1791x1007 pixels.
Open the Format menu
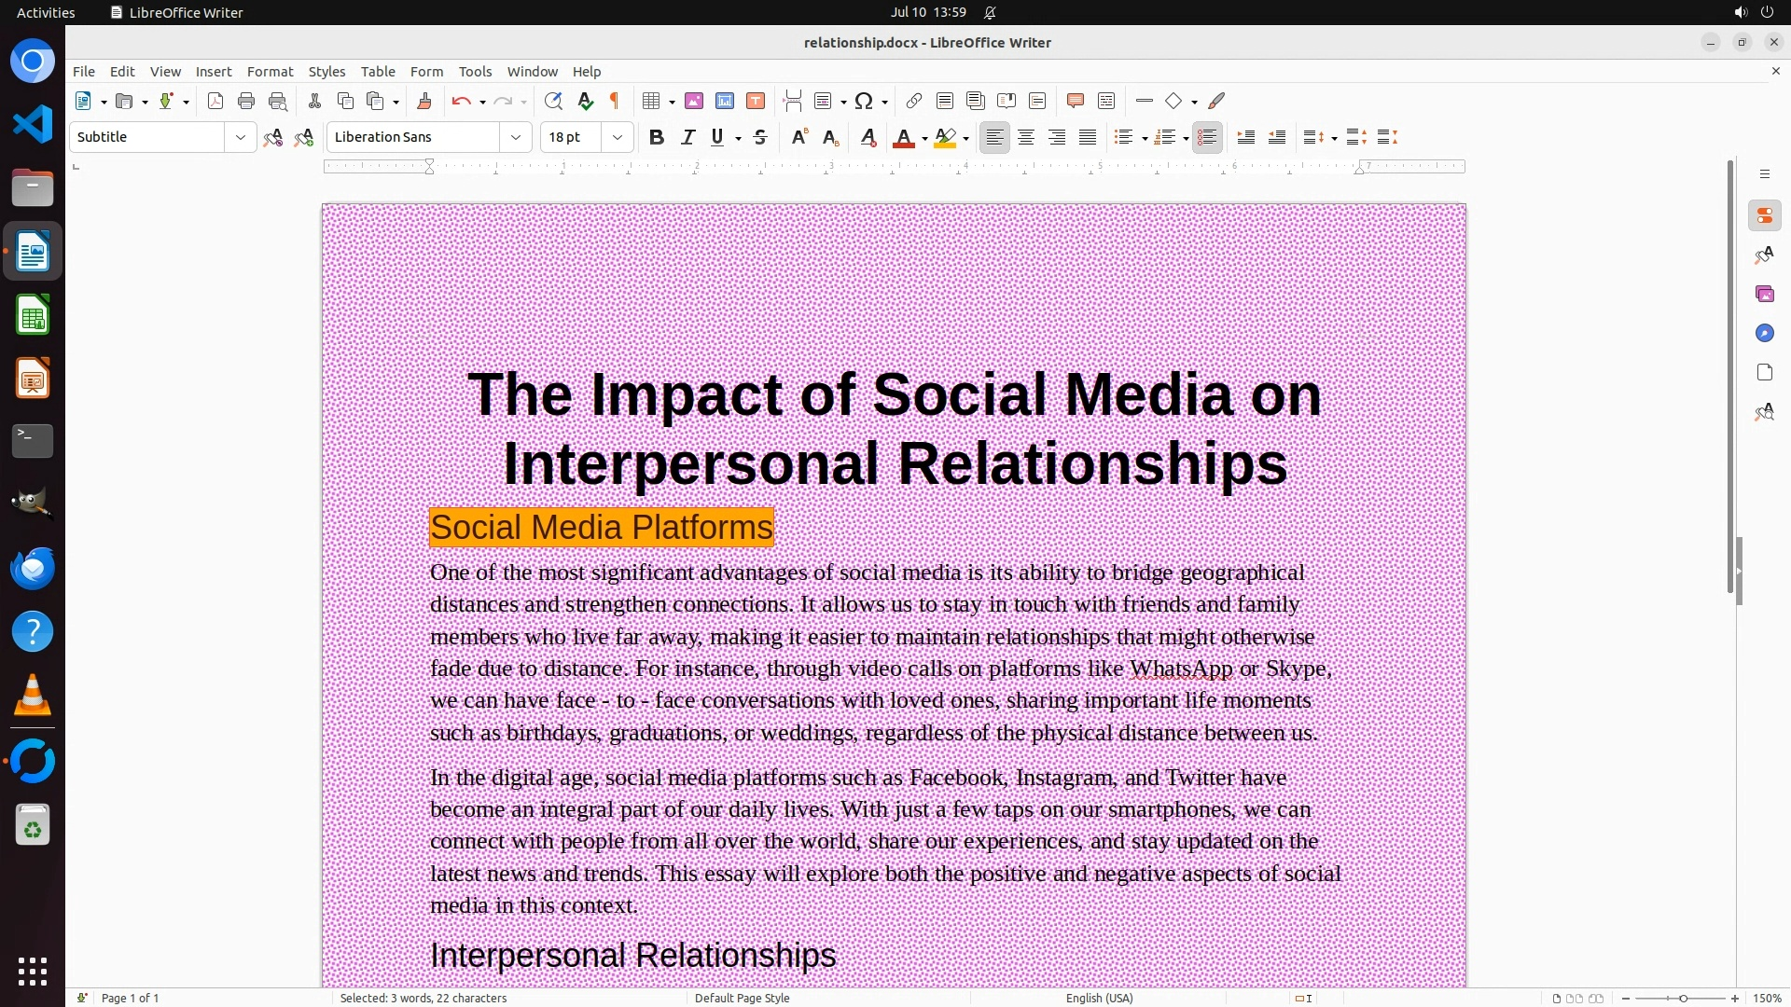click(270, 71)
